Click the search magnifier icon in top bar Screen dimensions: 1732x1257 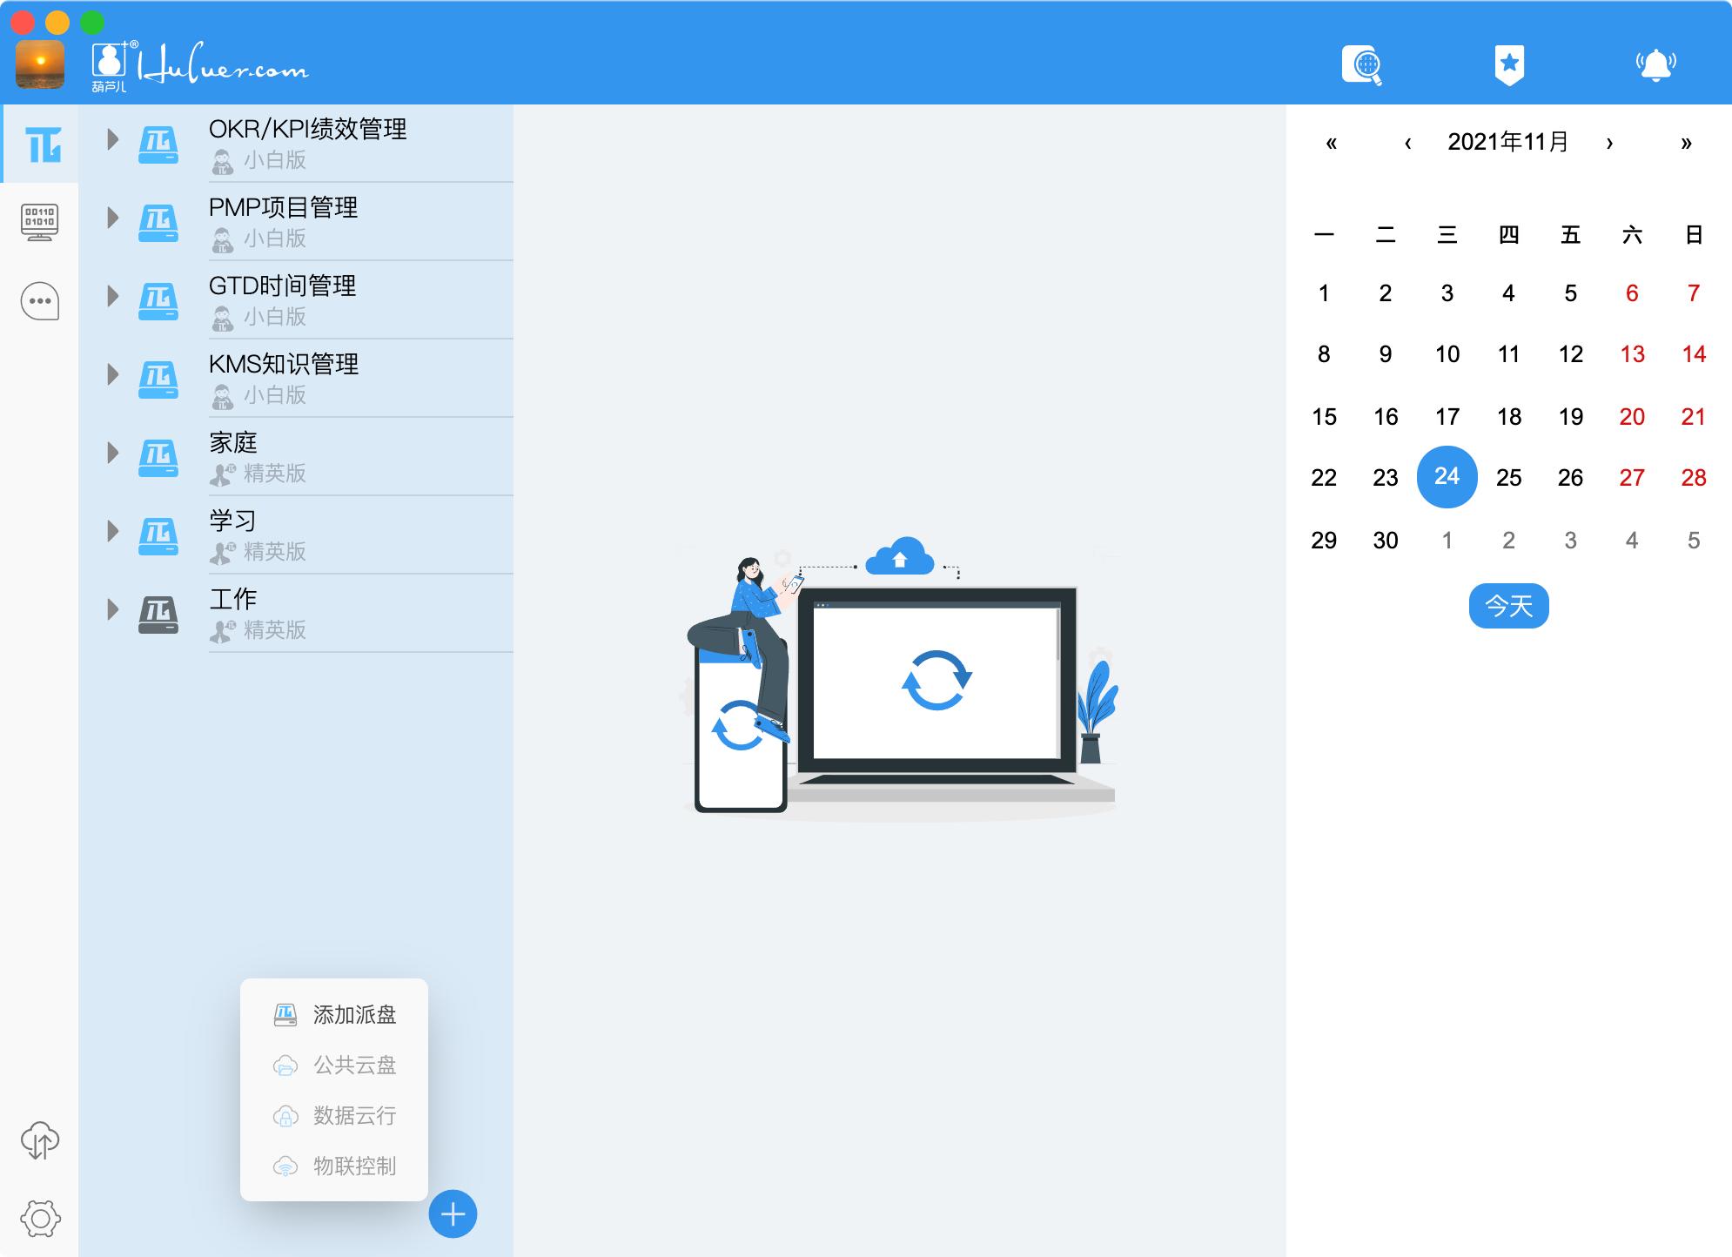pos(1363,64)
